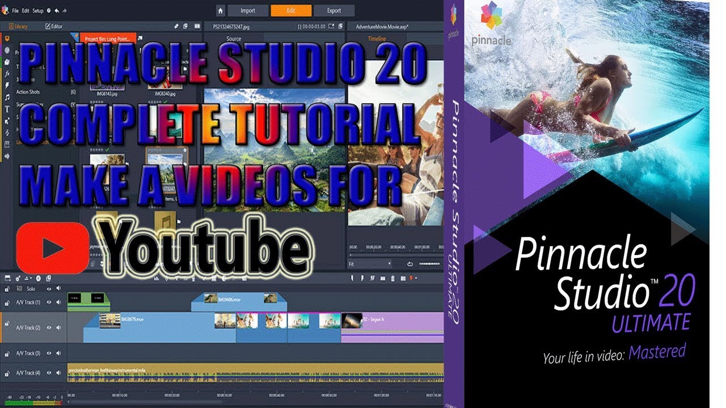Click the copy icon in library header
The height and width of the screenshot is (408, 726).
[x=185, y=26]
